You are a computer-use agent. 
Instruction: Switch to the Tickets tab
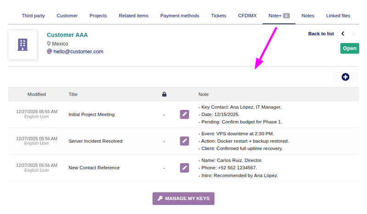pos(218,16)
